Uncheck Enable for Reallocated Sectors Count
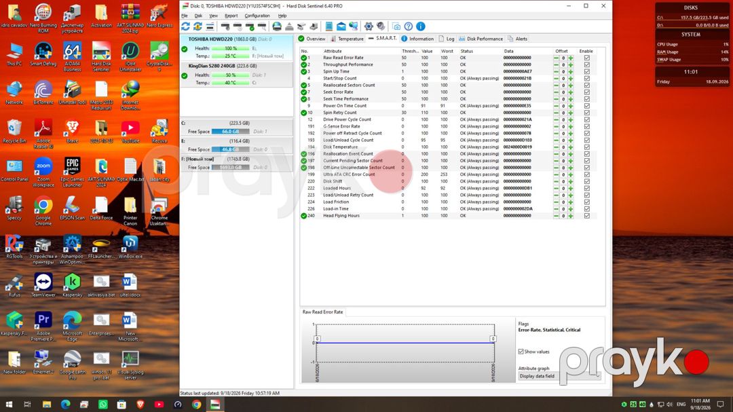This screenshot has width=733, height=412. (x=586, y=85)
